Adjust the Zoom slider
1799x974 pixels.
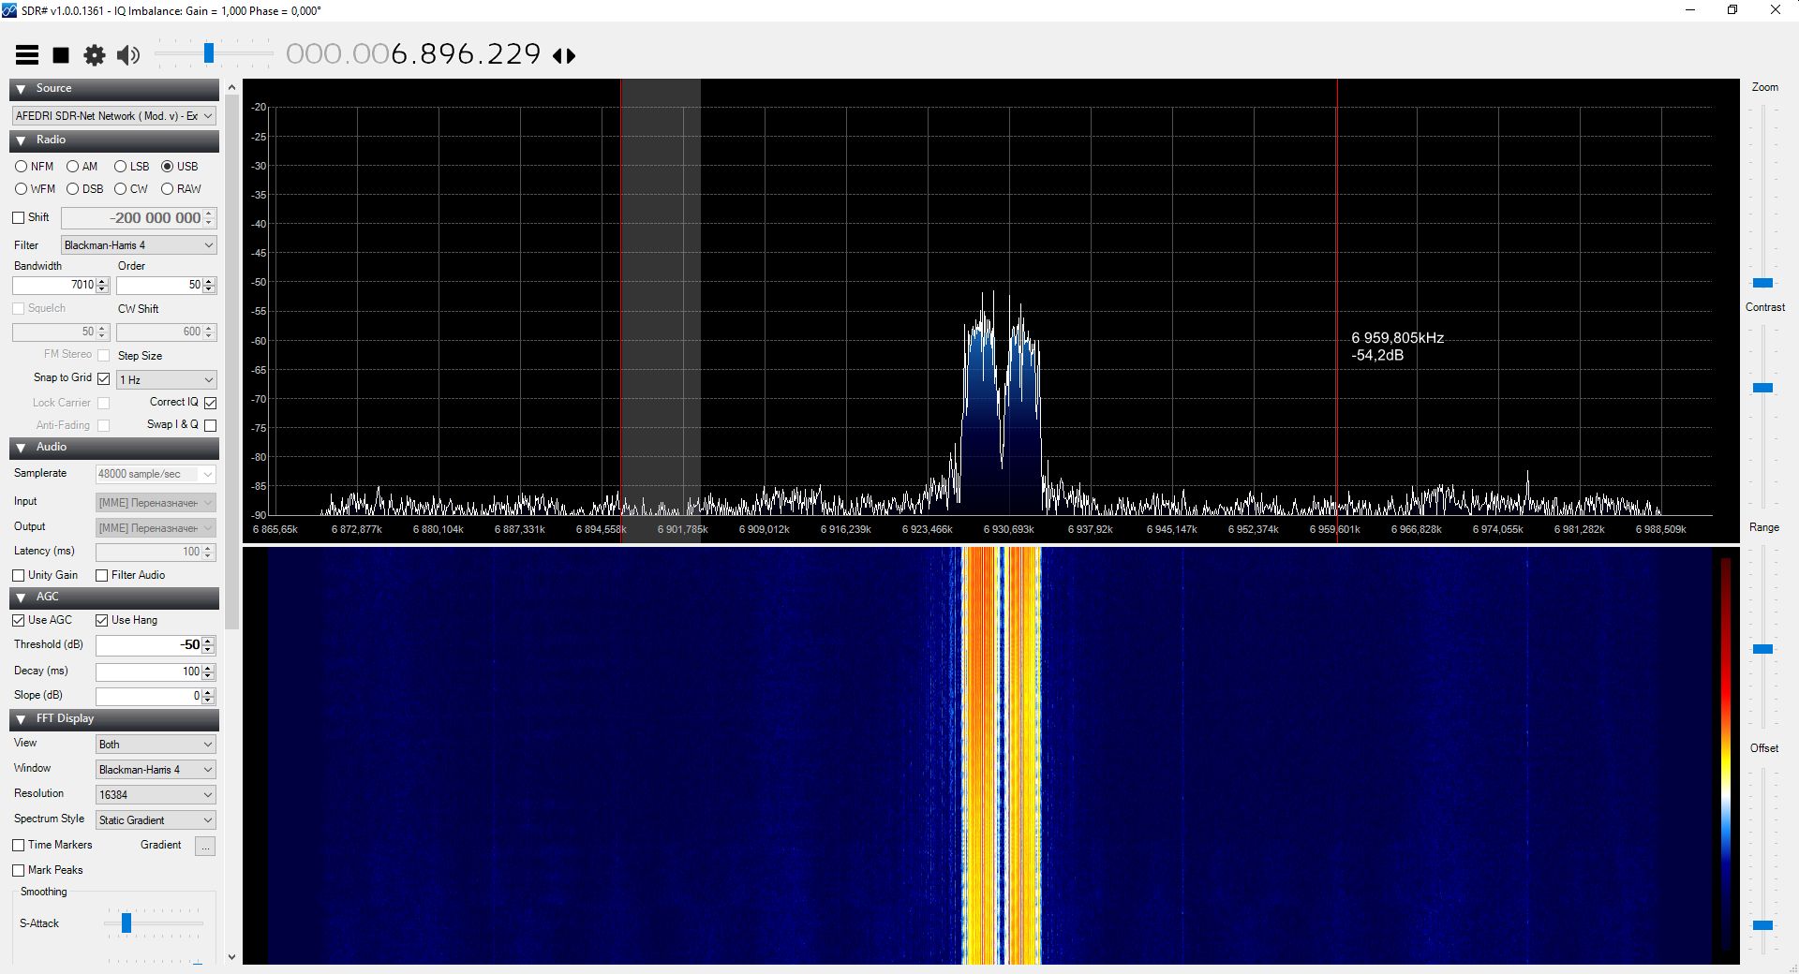click(x=1762, y=283)
